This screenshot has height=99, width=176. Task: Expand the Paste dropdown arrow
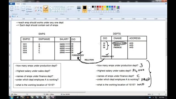pyautogui.click(x=12, y=12)
